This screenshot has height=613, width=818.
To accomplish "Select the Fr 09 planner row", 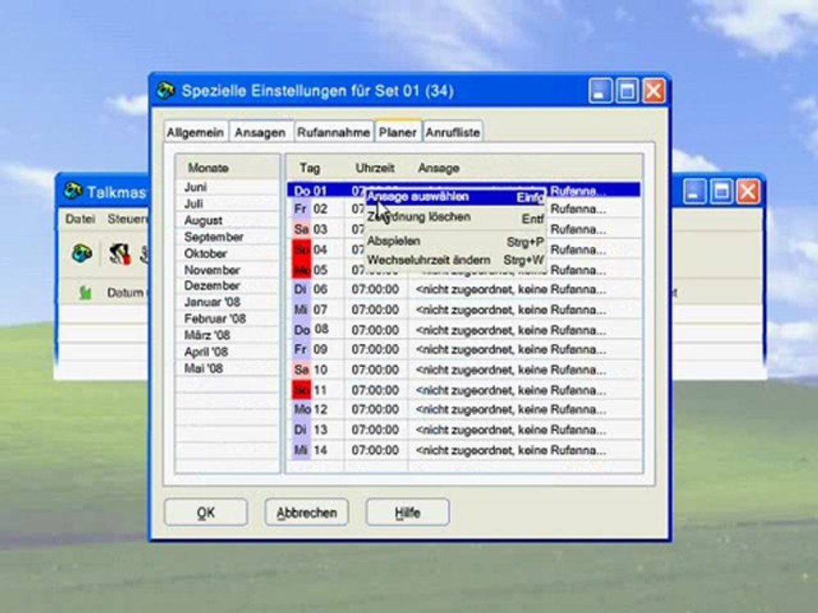I will (464, 350).
